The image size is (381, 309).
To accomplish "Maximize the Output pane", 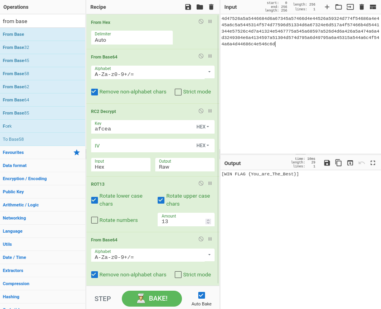I will (x=373, y=163).
